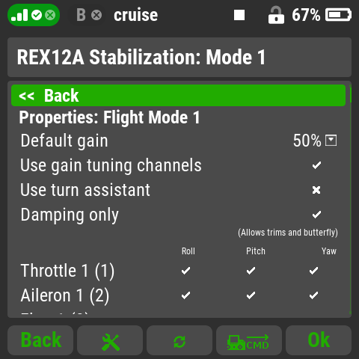
Task: Toggle Damping only checkmark
Action: 316,215
